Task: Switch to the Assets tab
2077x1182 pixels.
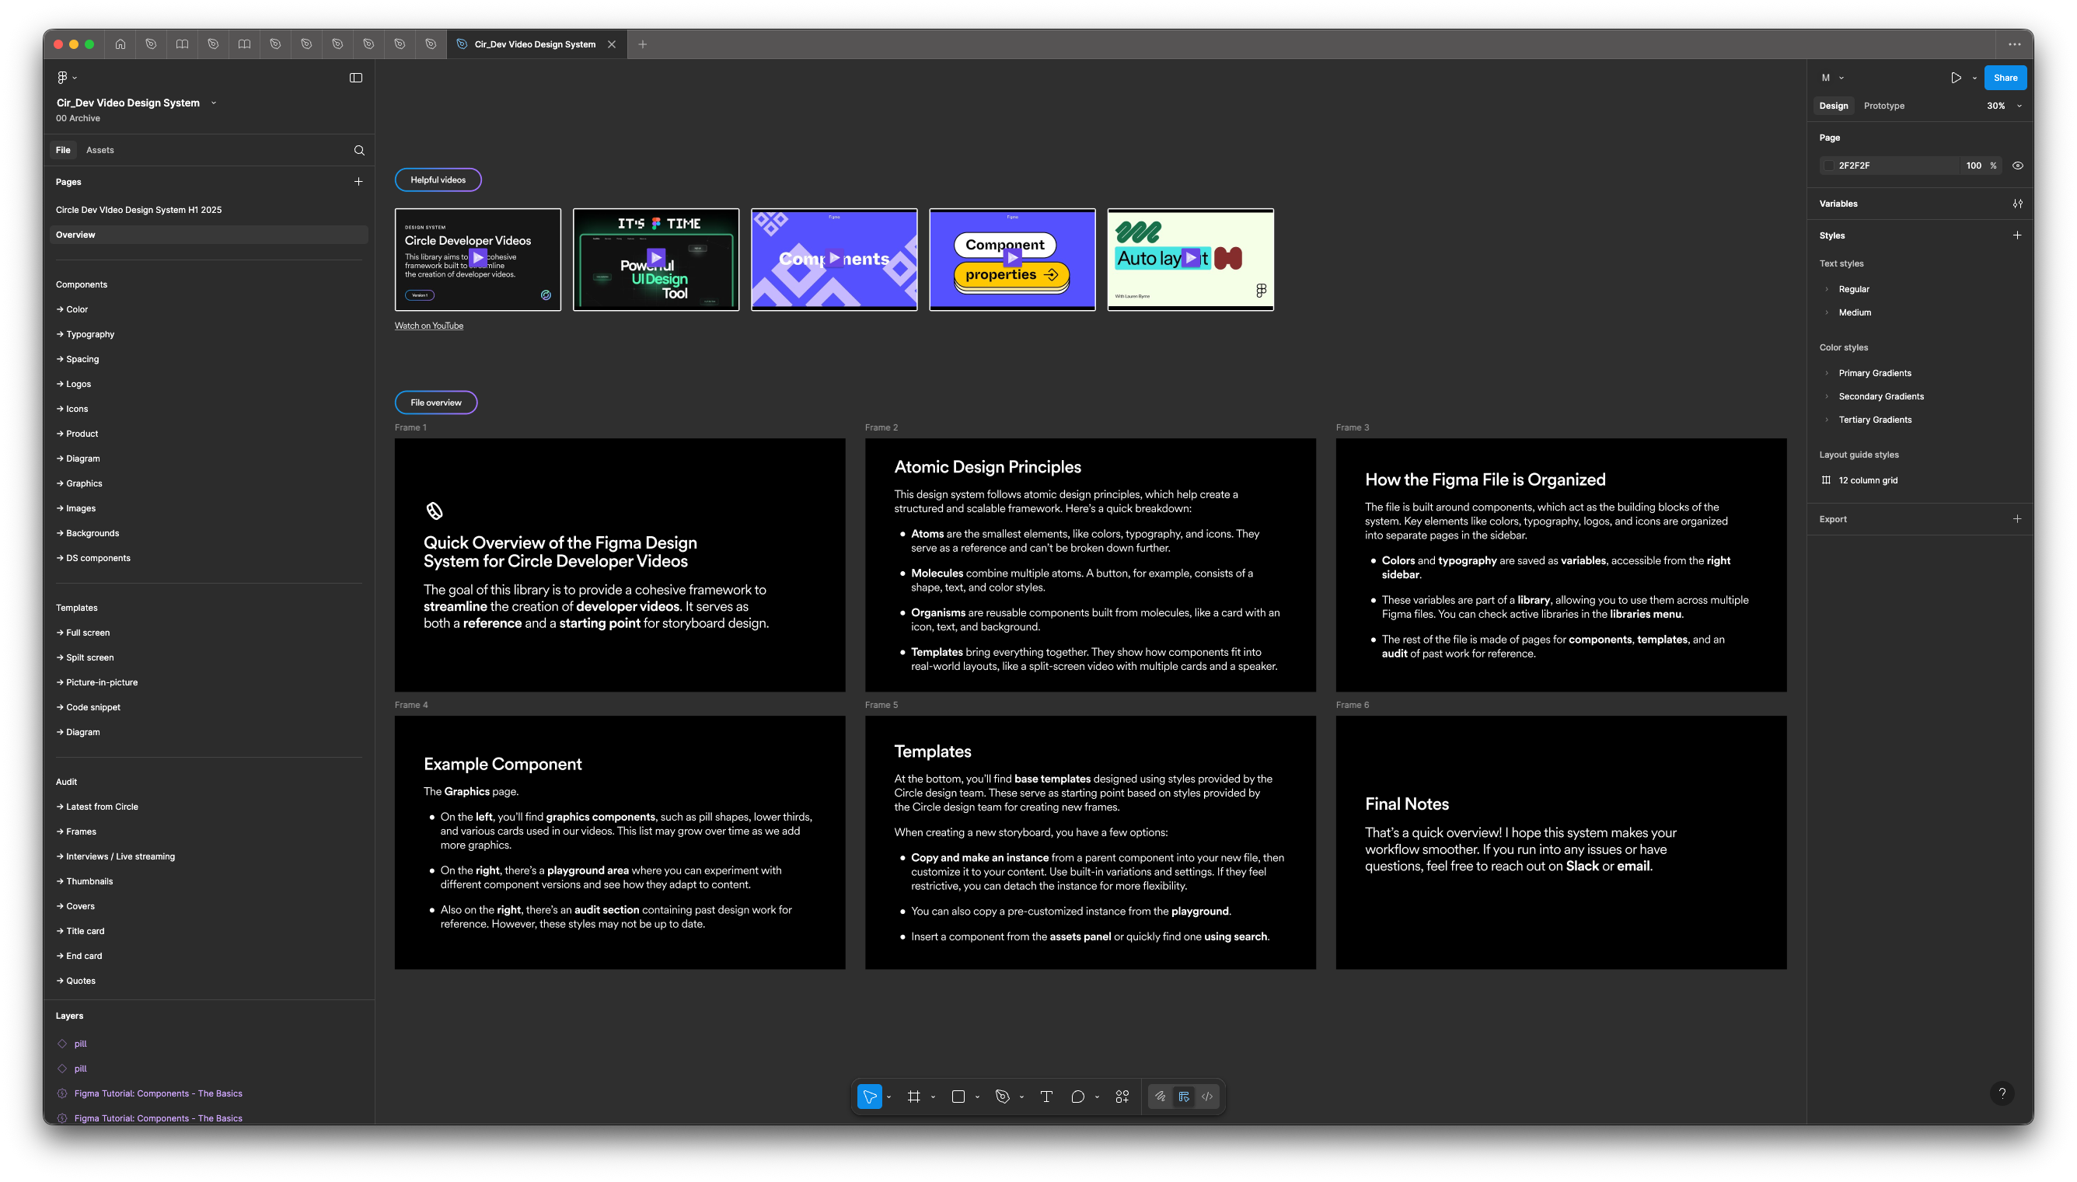Action: click(x=99, y=150)
